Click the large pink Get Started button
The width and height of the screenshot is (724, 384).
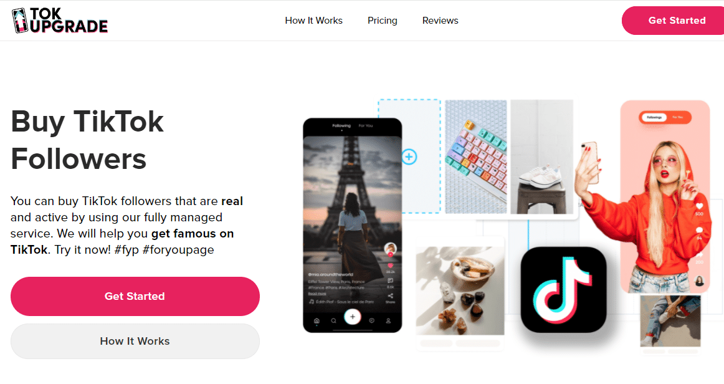click(x=135, y=296)
